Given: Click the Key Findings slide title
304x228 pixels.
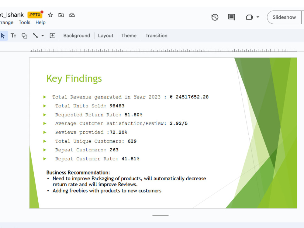Looking at the screenshot, I should (74, 78).
